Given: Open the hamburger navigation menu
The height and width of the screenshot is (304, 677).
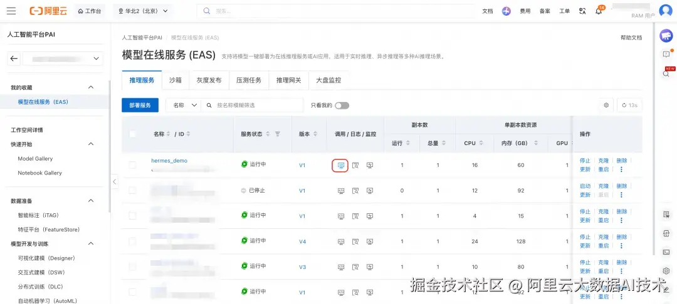Looking at the screenshot, I should click(x=11, y=11).
